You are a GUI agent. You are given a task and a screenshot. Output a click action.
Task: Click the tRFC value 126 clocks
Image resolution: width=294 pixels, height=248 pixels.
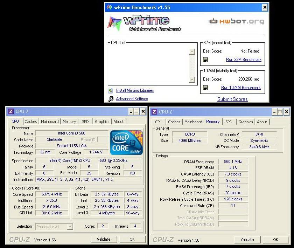[233, 199]
